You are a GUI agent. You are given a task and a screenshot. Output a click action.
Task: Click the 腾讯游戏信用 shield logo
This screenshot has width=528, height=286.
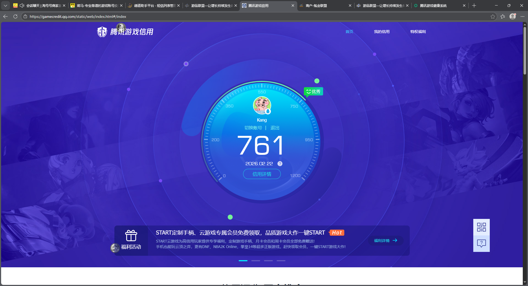pyautogui.click(x=102, y=31)
